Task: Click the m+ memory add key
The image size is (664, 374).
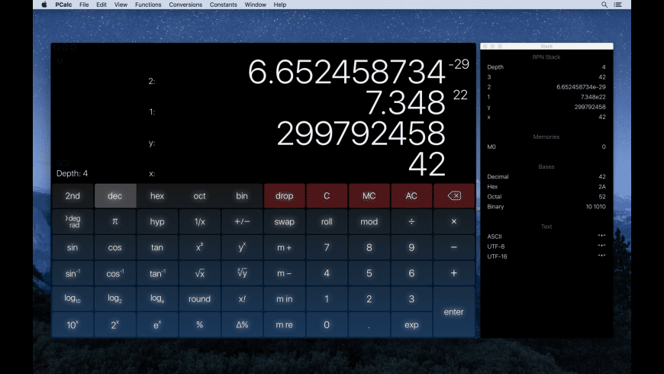Action: pyautogui.click(x=284, y=247)
